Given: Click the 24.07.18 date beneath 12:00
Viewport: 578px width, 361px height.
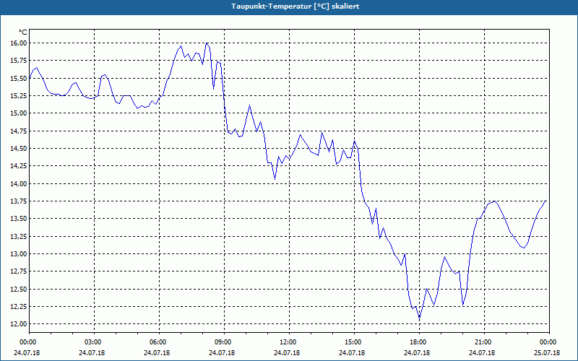Looking at the screenshot, I should pos(287,353).
